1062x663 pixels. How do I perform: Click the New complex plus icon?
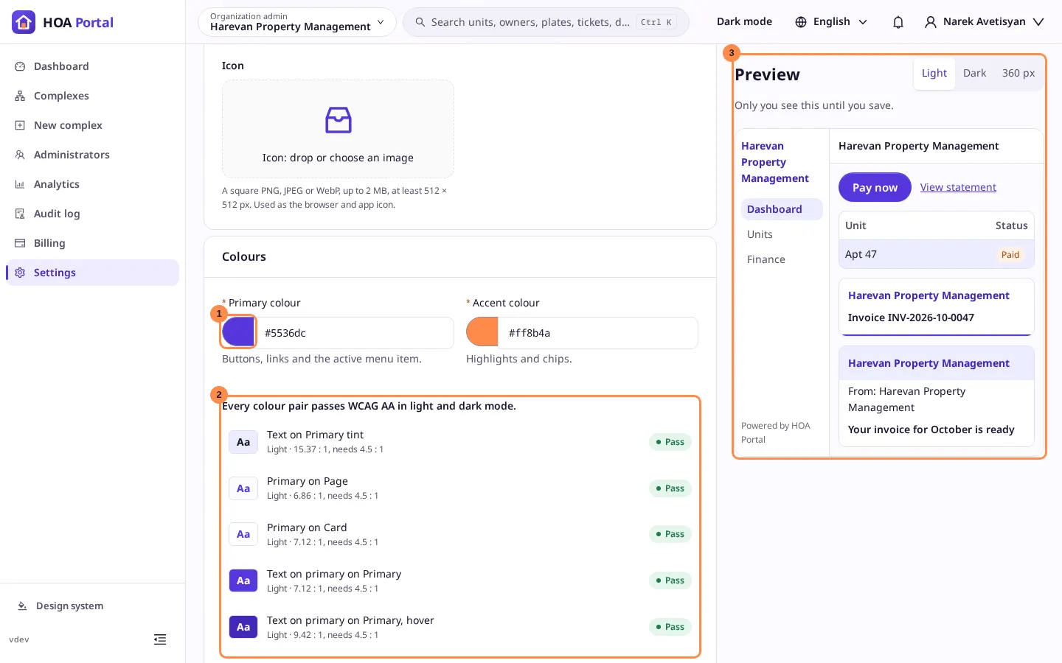coord(20,125)
